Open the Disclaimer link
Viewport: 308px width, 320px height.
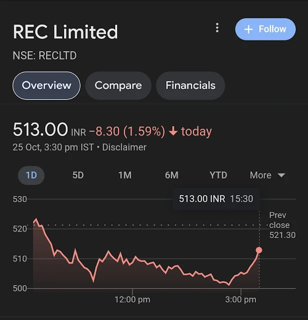tap(124, 147)
